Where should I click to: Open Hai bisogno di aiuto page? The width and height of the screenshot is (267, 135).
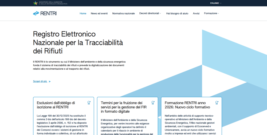point(177,13)
